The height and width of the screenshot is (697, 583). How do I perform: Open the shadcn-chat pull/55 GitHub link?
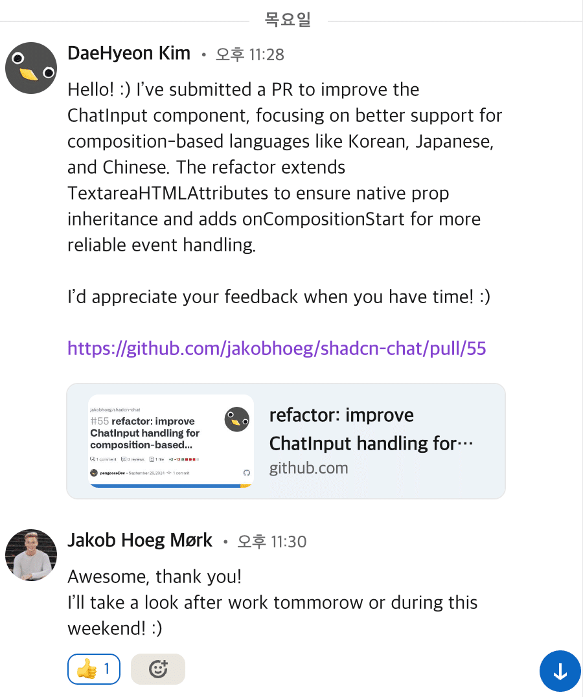[x=277, y=348]
